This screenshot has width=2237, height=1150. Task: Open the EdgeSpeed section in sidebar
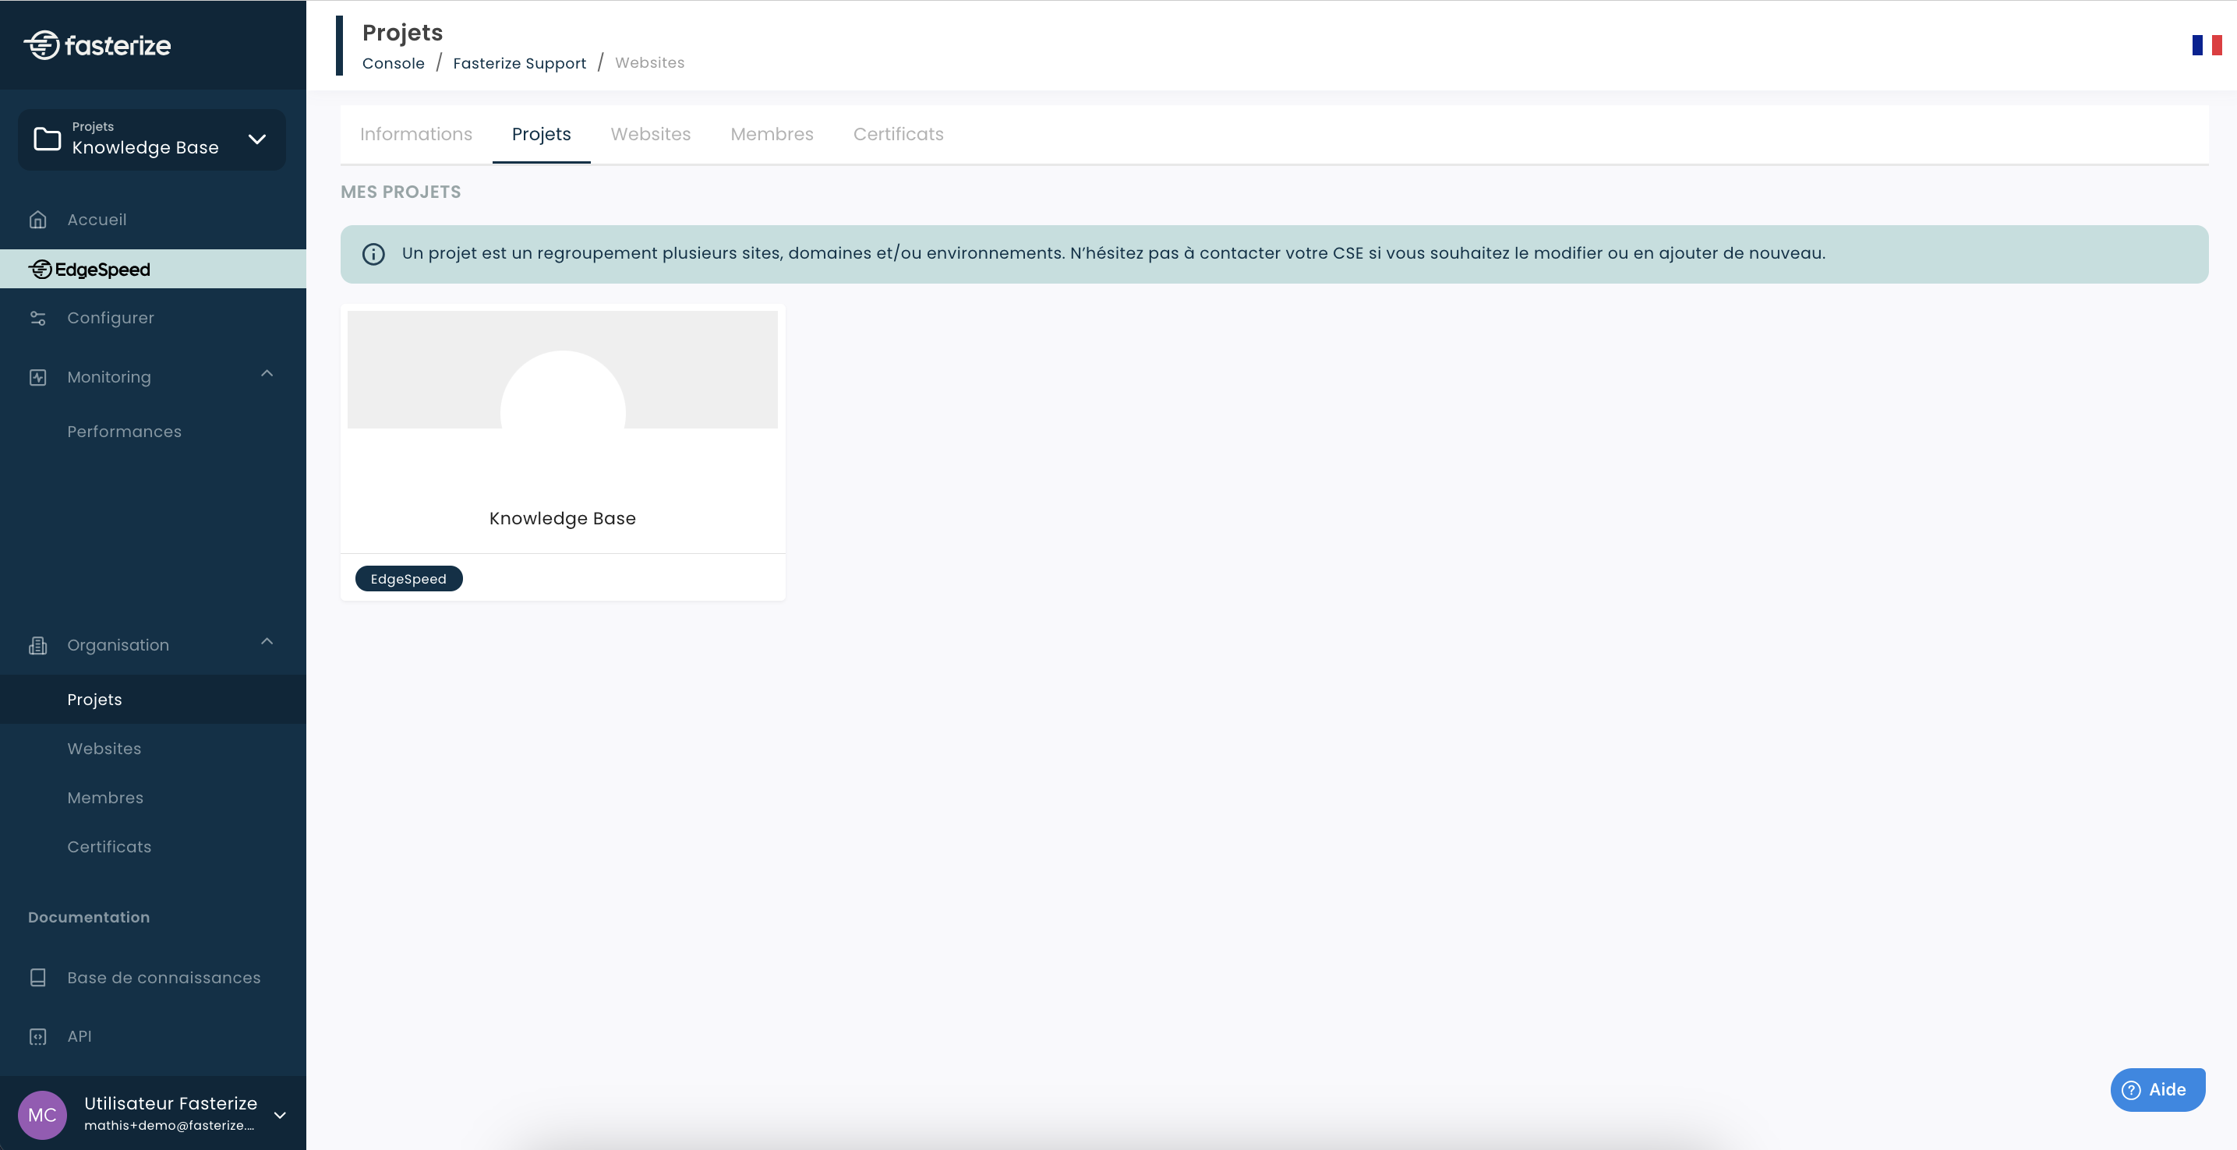(90, 269)
